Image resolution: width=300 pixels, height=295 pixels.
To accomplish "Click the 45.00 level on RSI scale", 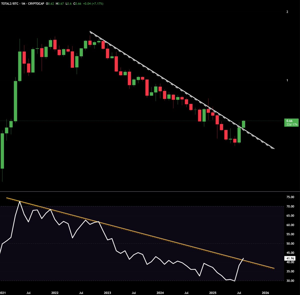I will pos(290,253).
